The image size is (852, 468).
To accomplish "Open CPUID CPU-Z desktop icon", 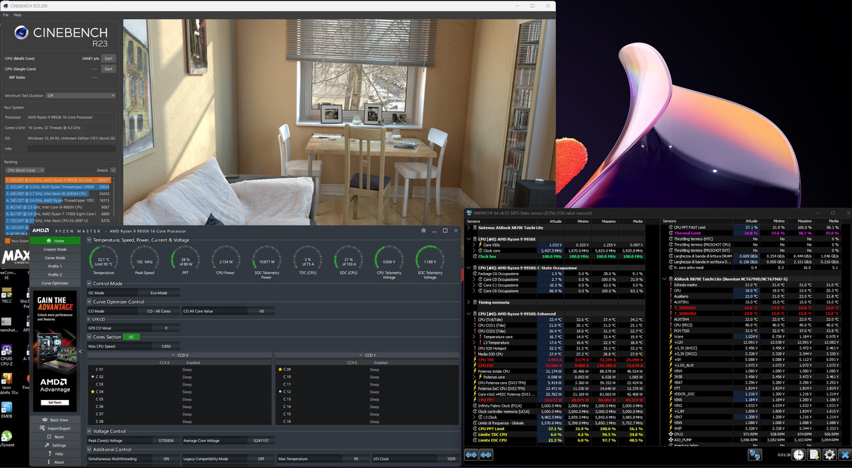I will (x=7, y=354).
